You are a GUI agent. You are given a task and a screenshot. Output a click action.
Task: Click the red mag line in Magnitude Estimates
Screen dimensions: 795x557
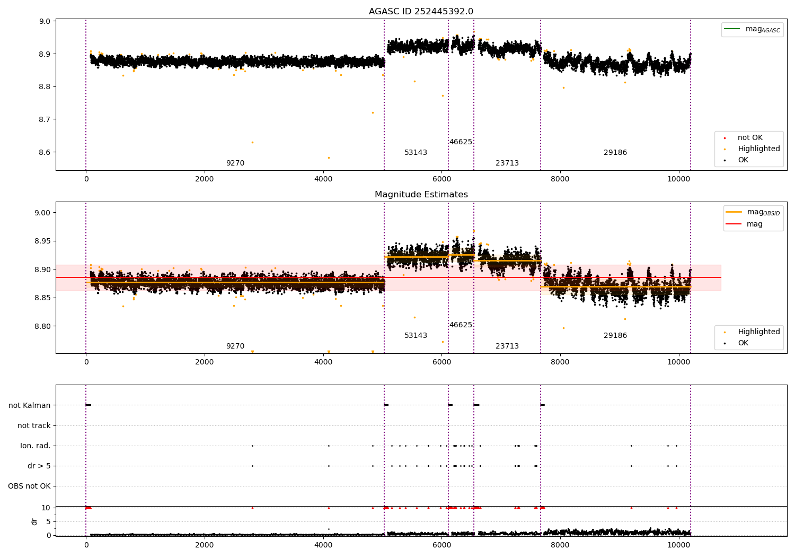388,277
